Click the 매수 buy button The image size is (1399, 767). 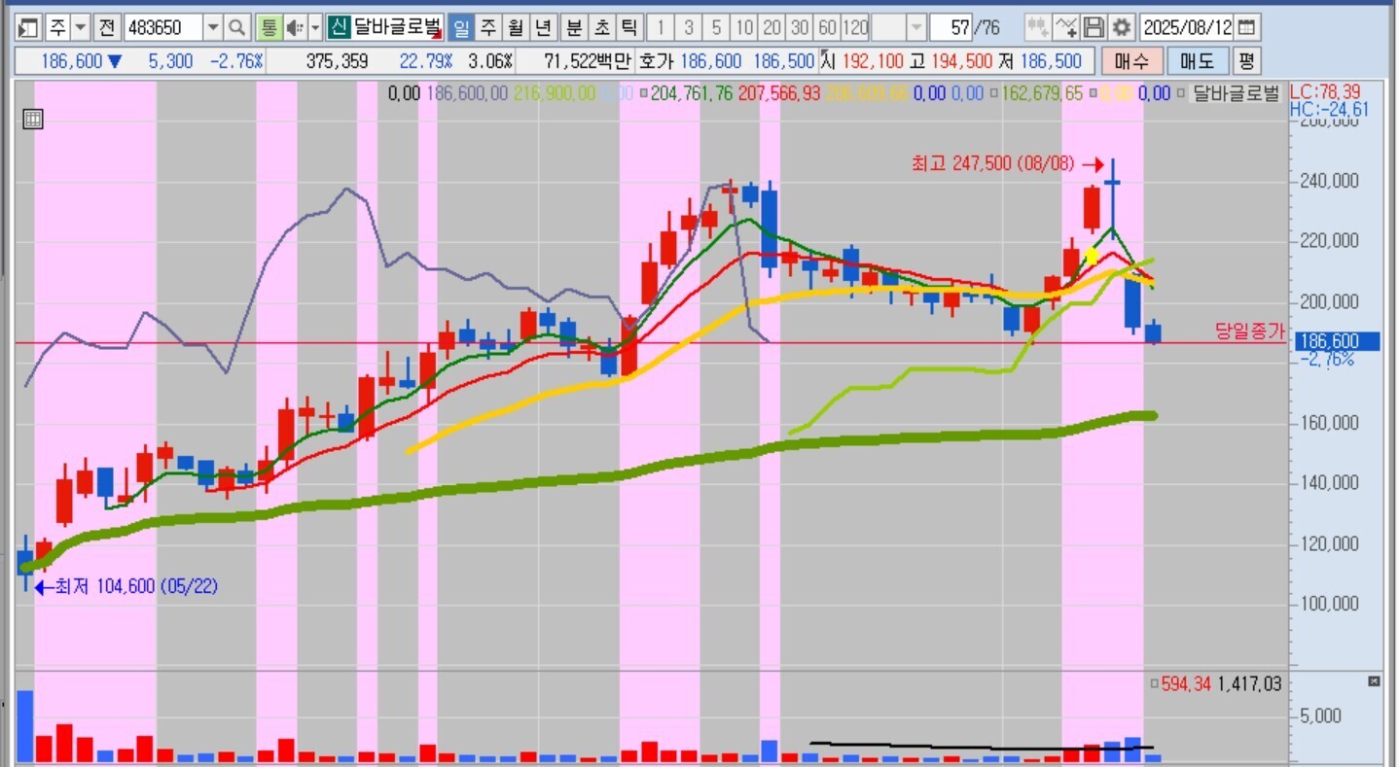[1131, 61]
